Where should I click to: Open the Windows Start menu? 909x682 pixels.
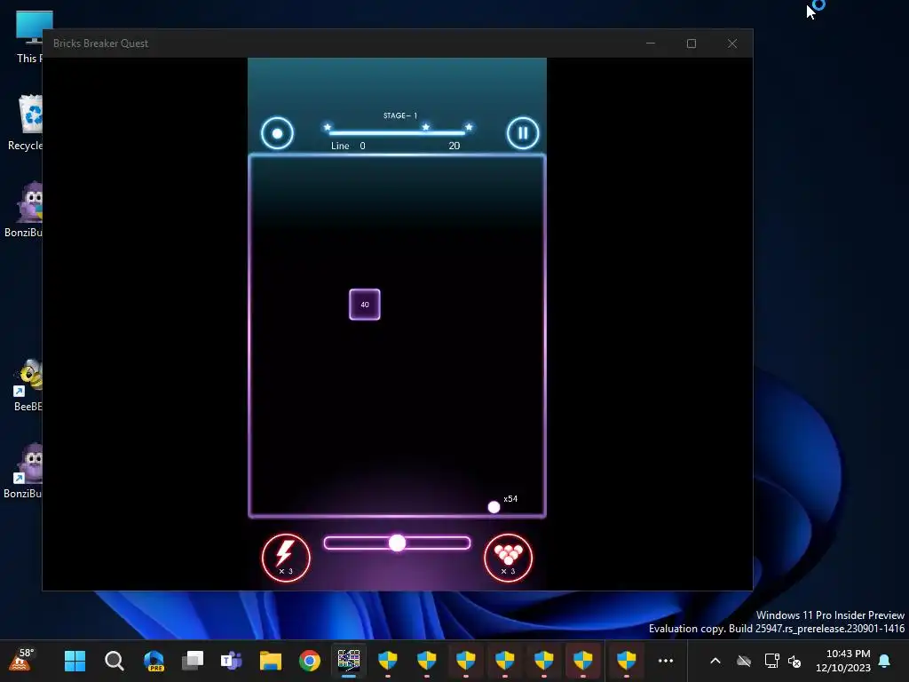pos(75,661)
